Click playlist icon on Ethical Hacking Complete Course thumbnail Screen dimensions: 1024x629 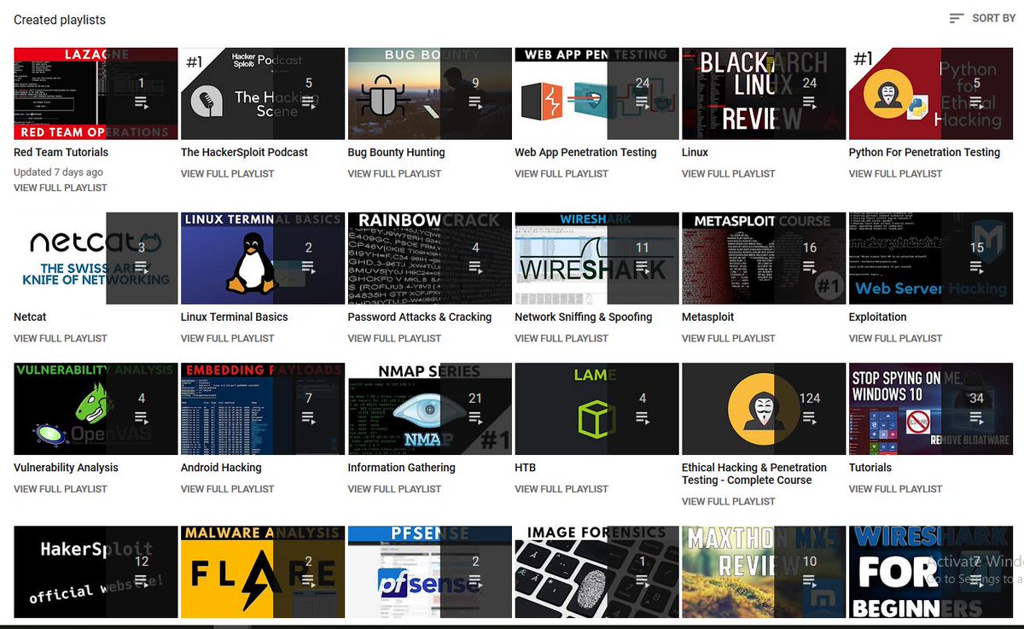coord(809,417)
